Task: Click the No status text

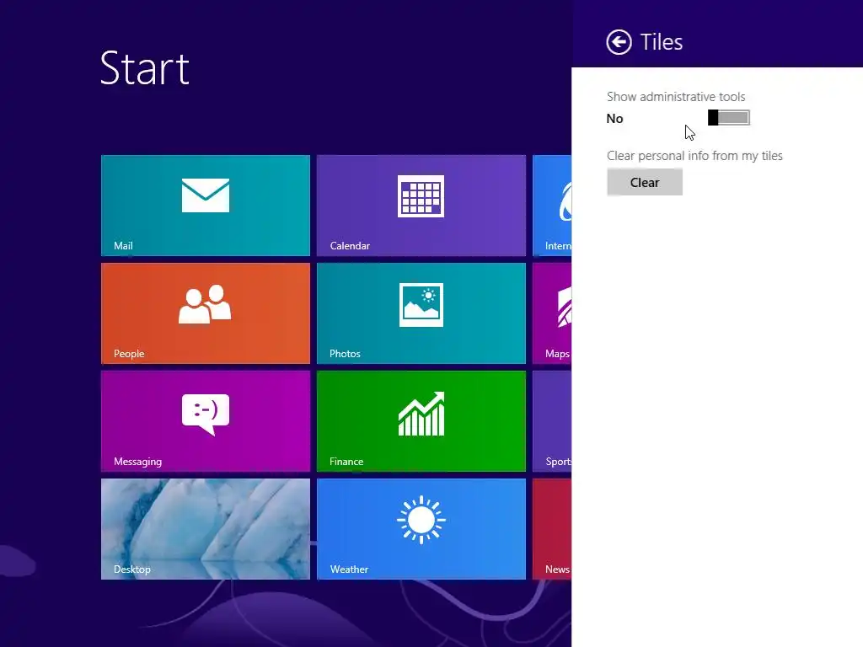Action: tap(614, 118)
